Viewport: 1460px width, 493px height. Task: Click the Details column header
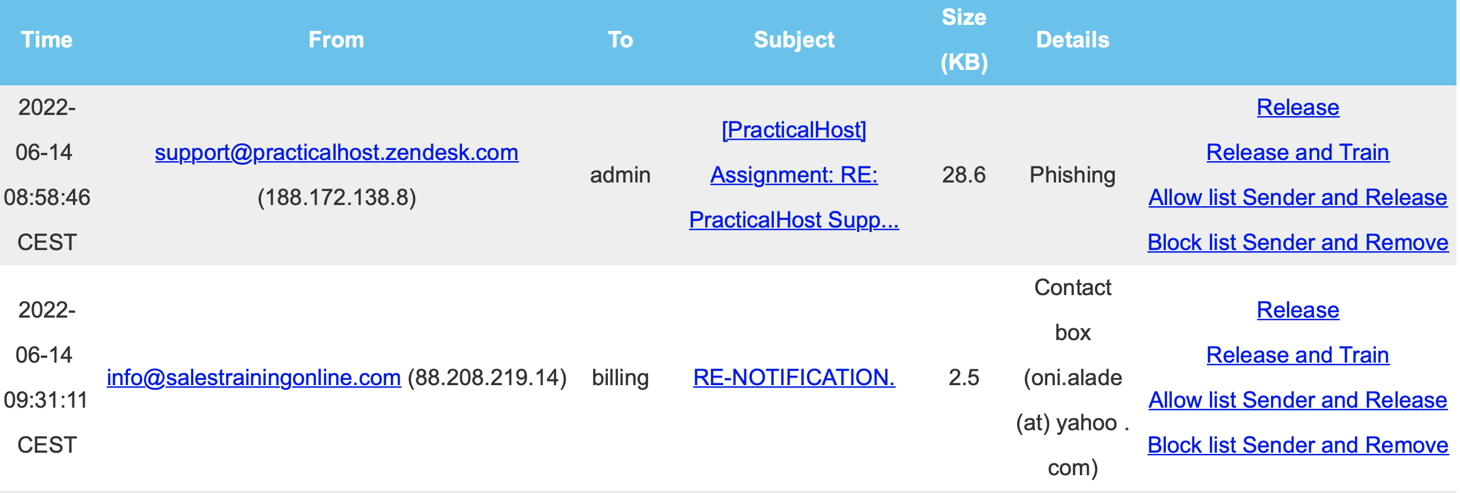point(1073,40)
